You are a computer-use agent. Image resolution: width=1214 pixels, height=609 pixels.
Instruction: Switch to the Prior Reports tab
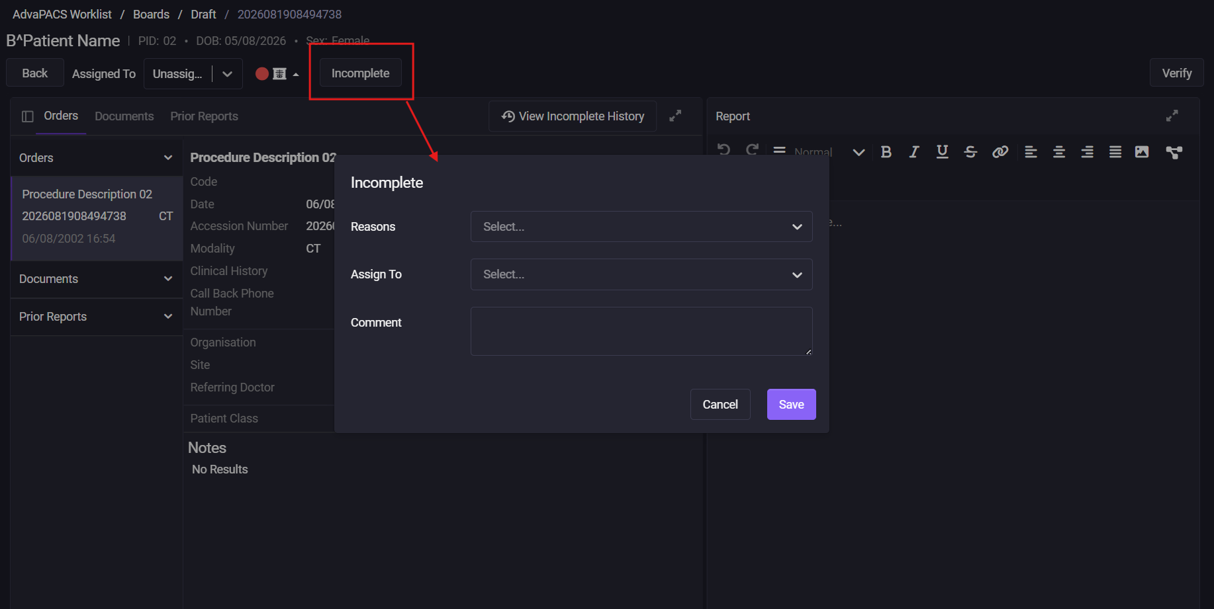204,116
